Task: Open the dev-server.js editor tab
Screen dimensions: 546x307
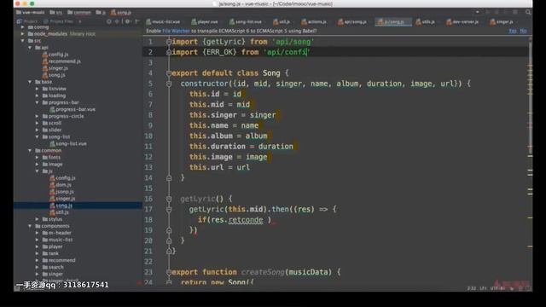Action: (x=462, y=21)
